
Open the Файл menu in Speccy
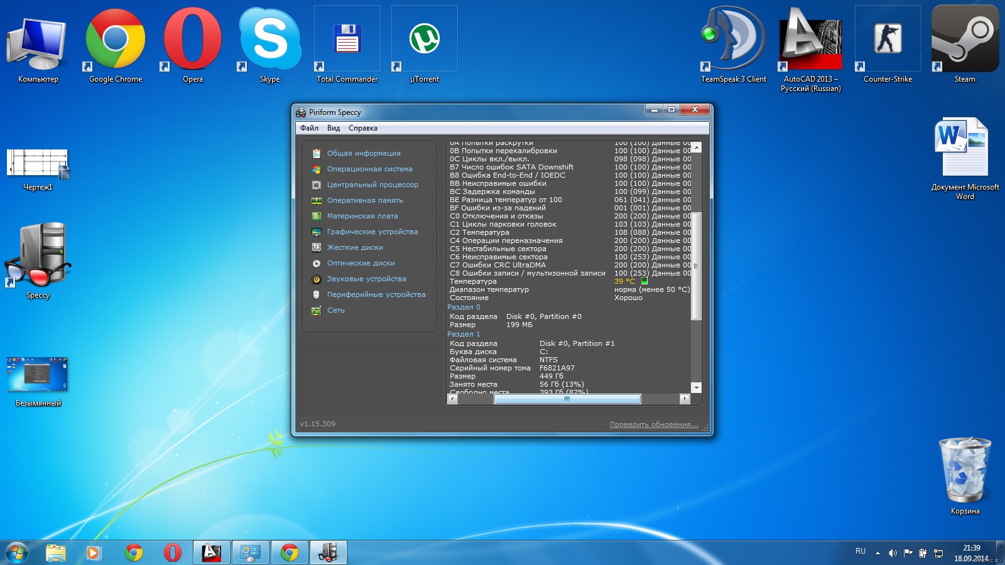309,128
